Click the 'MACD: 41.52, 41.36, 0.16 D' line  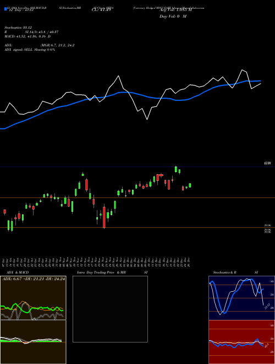[28, 36]
